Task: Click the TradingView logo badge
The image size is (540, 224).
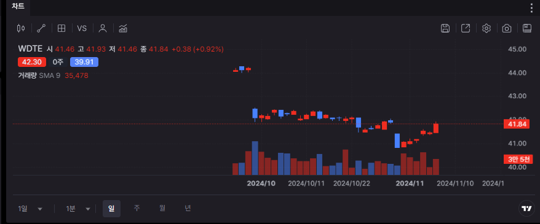Action: (x=526, y=208)
